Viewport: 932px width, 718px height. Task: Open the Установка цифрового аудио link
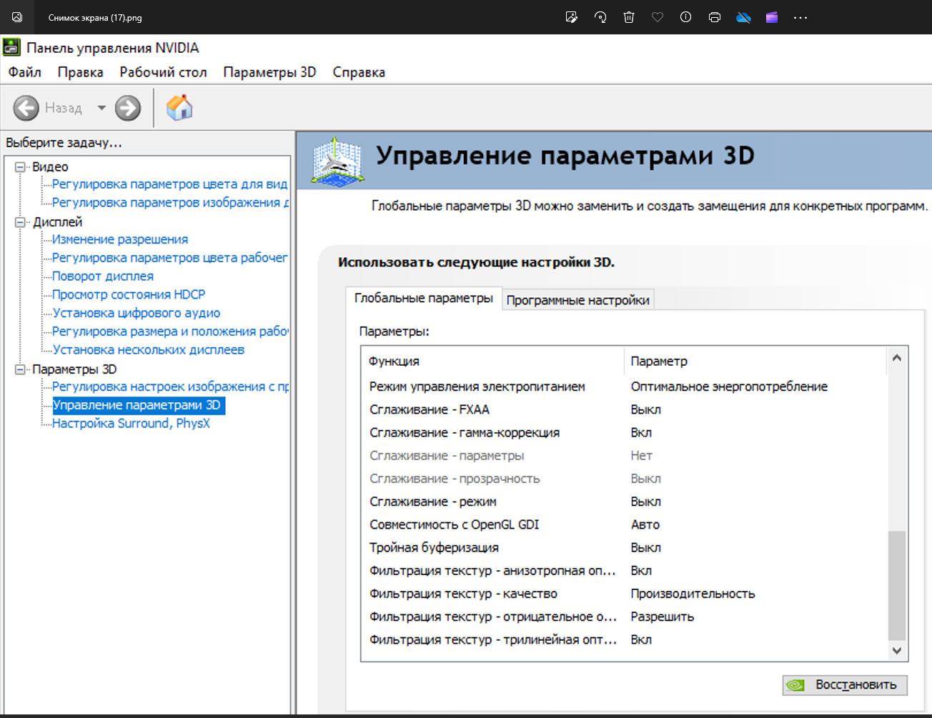point(137,313)
